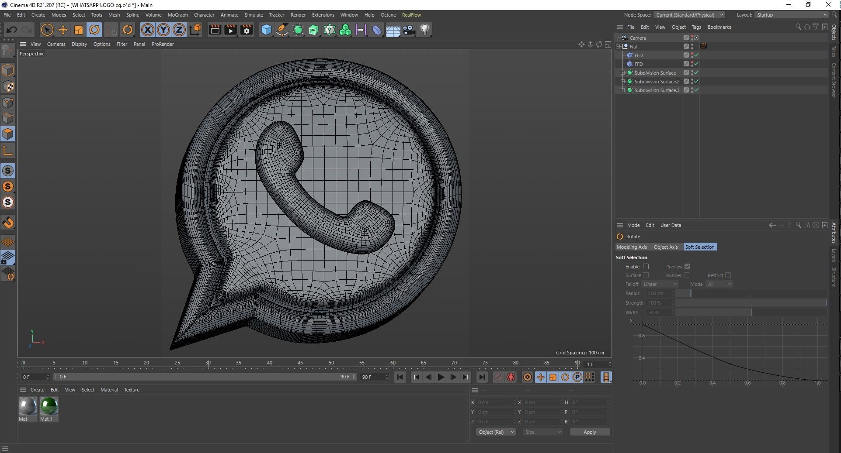Open viewport Cameras menu
The width and height of the screenshot is (841, 453).
coord(56,44)
